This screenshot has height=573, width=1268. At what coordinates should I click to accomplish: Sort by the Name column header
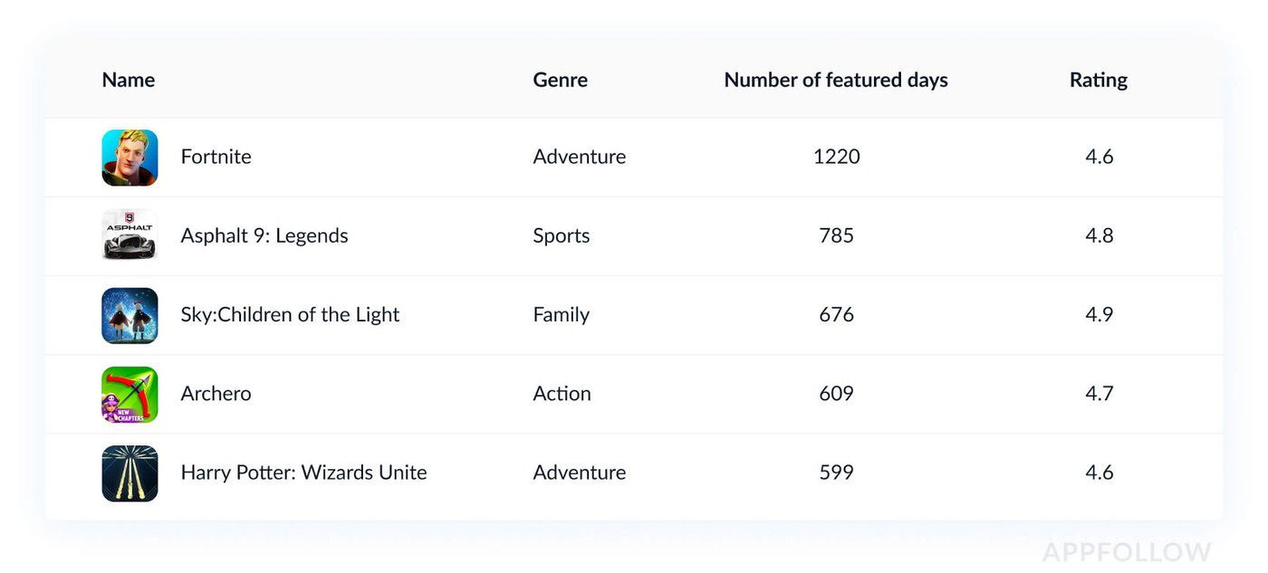[128, 80]
